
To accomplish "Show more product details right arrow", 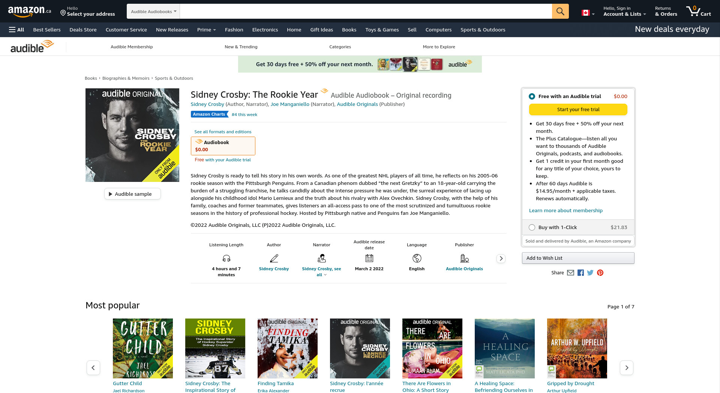I will click(x=501, y=259).
